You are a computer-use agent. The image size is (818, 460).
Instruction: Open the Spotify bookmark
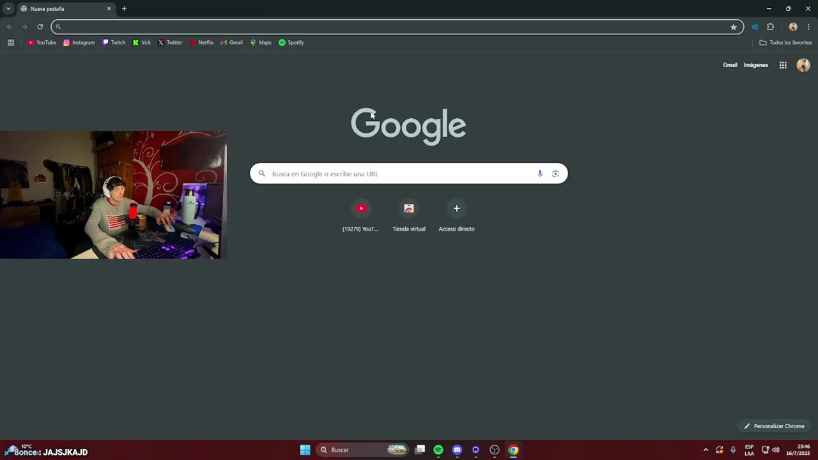[x=291, y=43]
